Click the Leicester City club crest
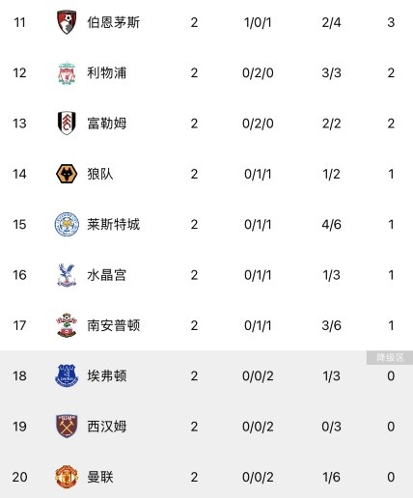Image resolution: width=413 pixels, height=498 pixels. click(67, 224)
